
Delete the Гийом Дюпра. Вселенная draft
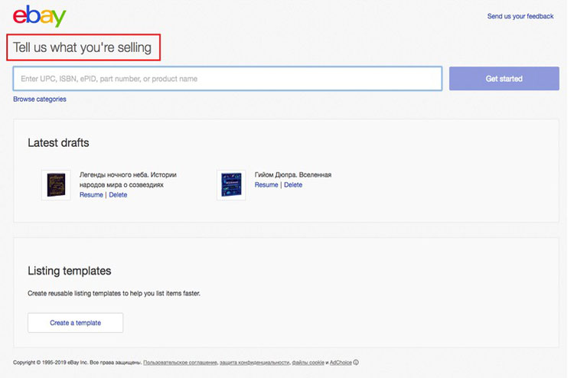[293, 185]
